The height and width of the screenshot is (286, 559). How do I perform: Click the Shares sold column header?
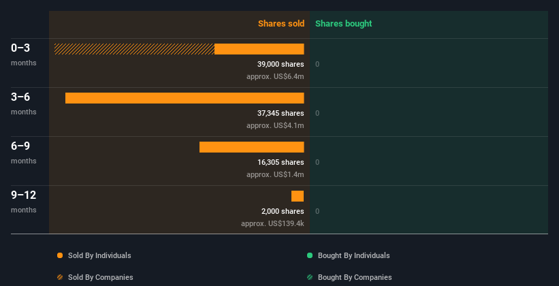(x=281, y=24)
